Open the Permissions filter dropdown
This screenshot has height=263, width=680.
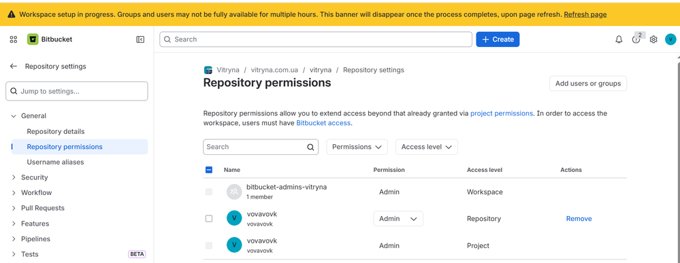pyautogui.click(x=357, y=147)
